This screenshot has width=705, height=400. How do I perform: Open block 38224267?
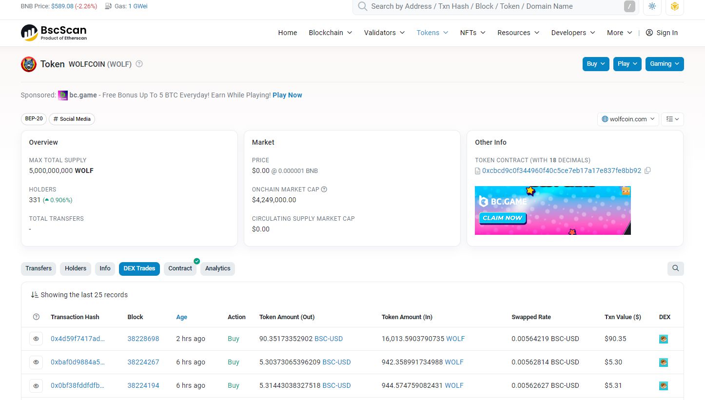click(x=143, y=362)
